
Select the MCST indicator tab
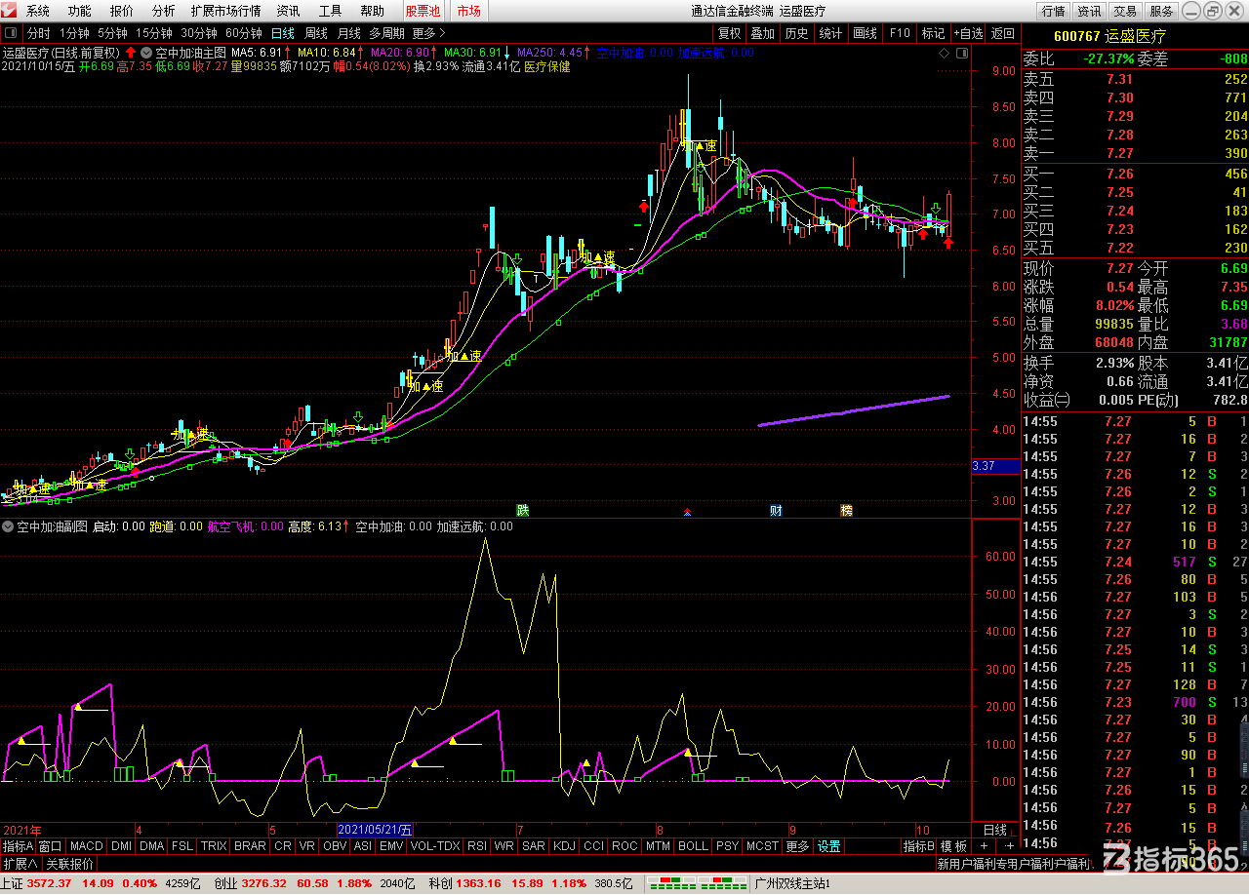pos(763,846)
